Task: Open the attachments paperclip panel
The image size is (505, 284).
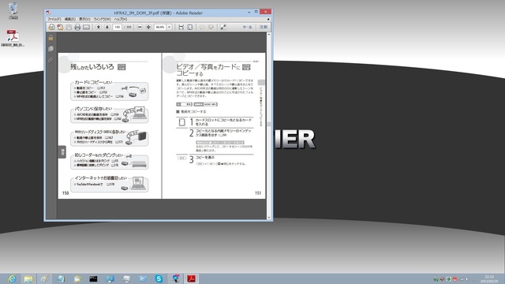Action: pos(50,60)
